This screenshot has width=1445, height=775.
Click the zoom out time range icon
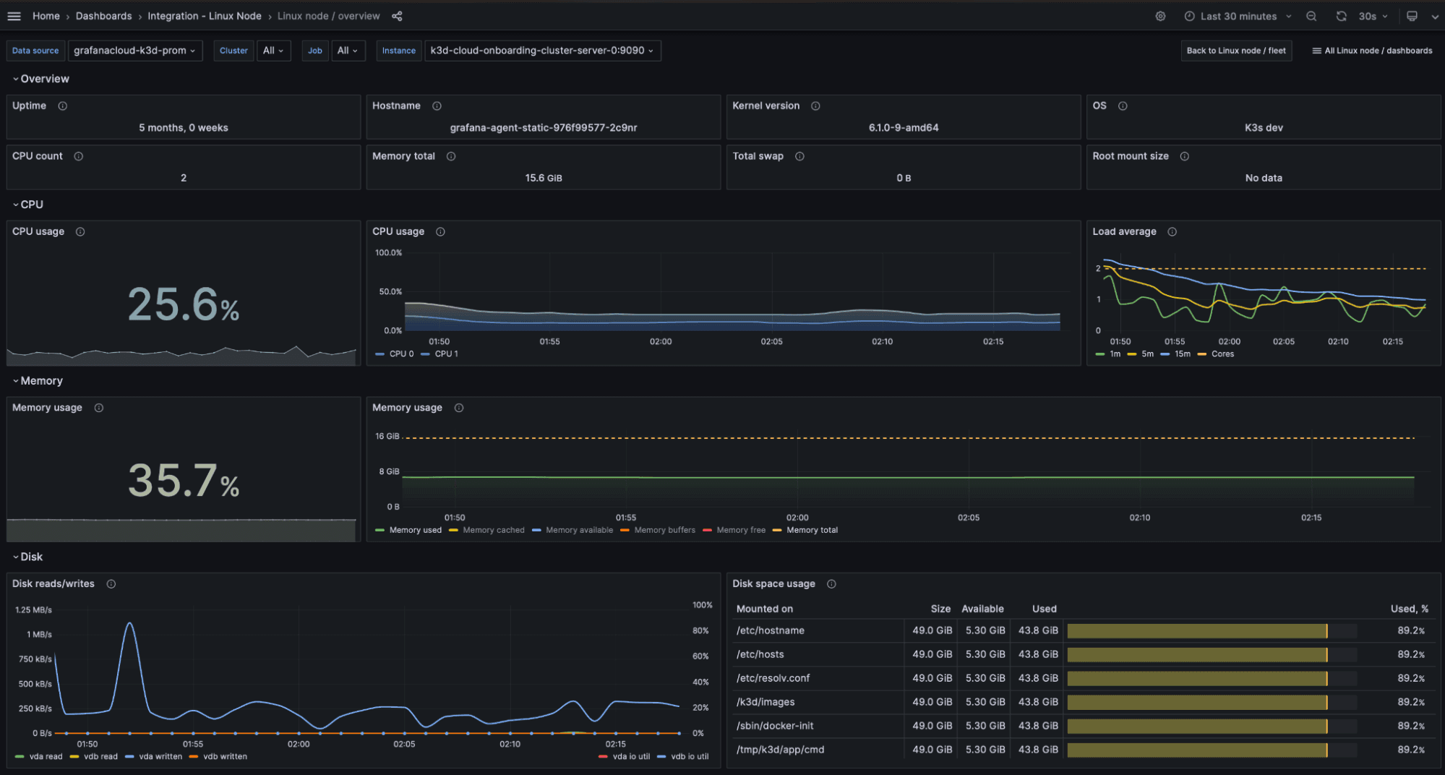tap(1311, 15)
